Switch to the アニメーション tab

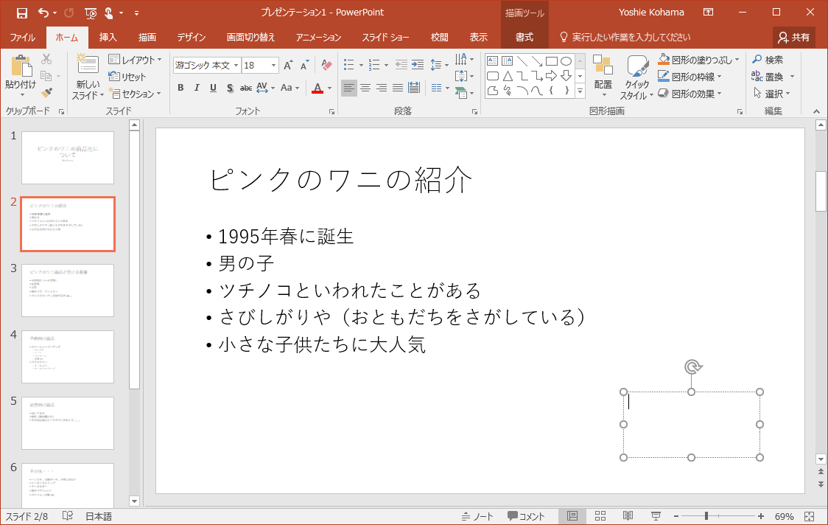[318, 38]
